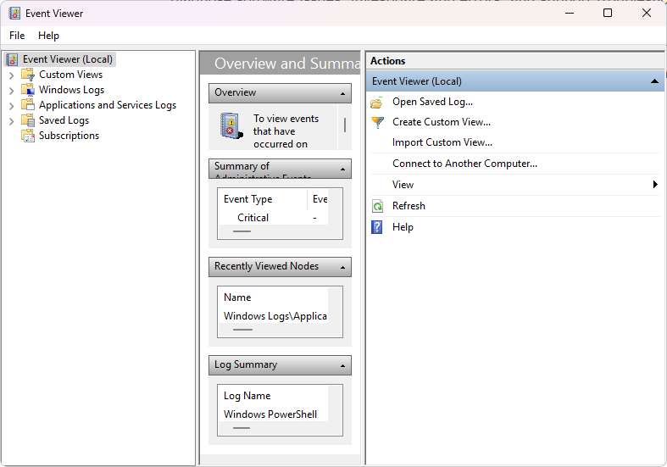This screenshot has height=467, width=667.
Task: Click the Applications and Services Logs icon
Action: 28,105
